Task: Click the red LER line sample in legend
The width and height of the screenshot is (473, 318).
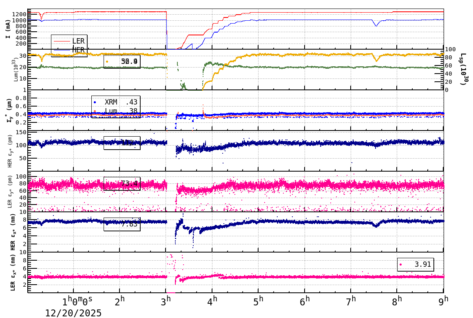Action: click(62, 41)
